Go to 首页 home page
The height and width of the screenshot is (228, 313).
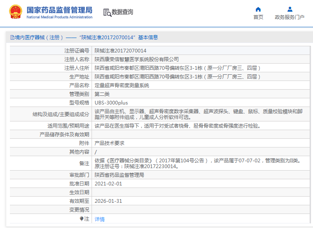(258, 17)
